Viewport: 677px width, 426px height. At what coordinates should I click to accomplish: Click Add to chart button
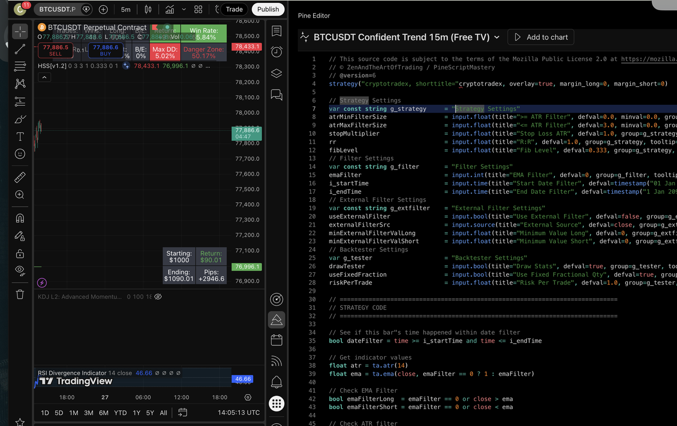coord(541,37)
